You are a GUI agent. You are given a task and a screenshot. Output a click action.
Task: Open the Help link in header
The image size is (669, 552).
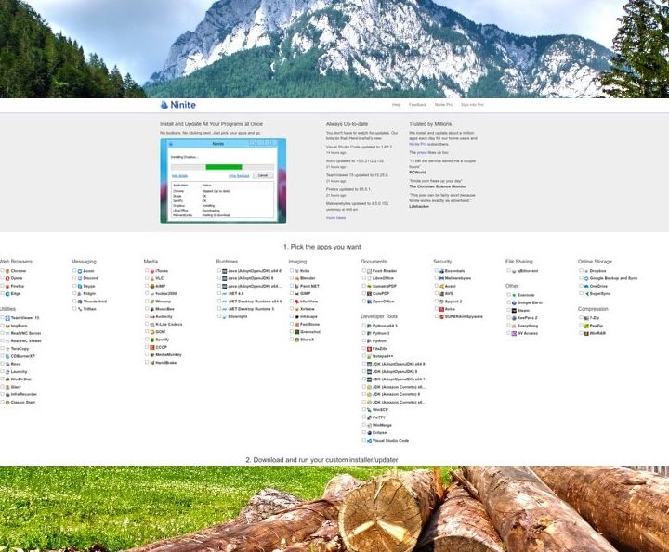click(397, 105)
